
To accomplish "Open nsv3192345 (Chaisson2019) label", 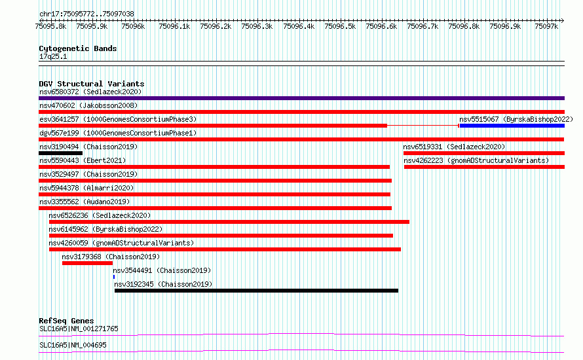I will (x=163, y=284).
